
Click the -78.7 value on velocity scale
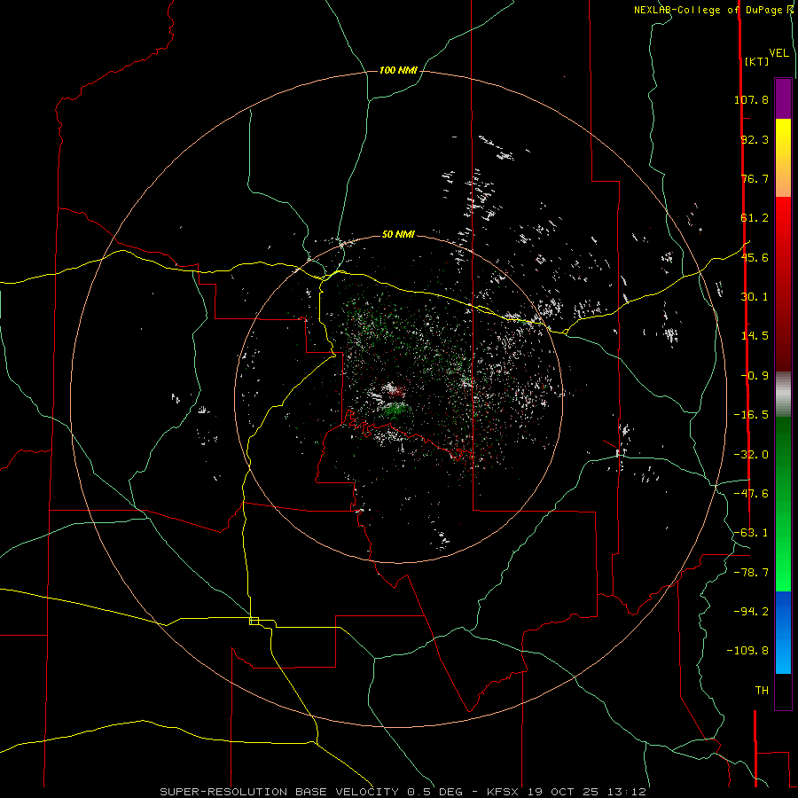pos(751,573)
